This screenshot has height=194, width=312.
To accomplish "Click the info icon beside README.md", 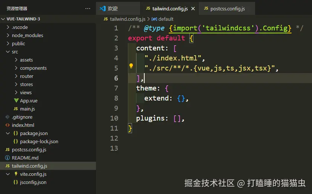I will [x=7, y=158].
